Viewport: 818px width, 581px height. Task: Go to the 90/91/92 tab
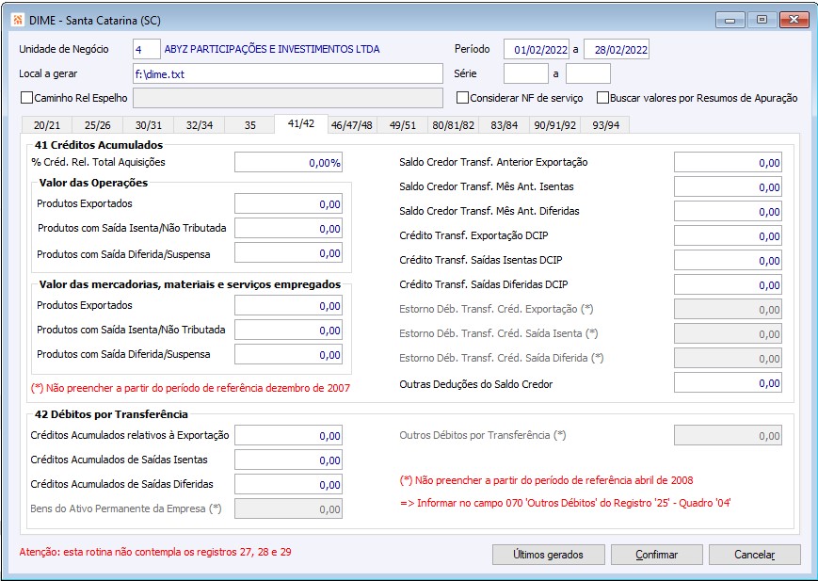(554, 125)
